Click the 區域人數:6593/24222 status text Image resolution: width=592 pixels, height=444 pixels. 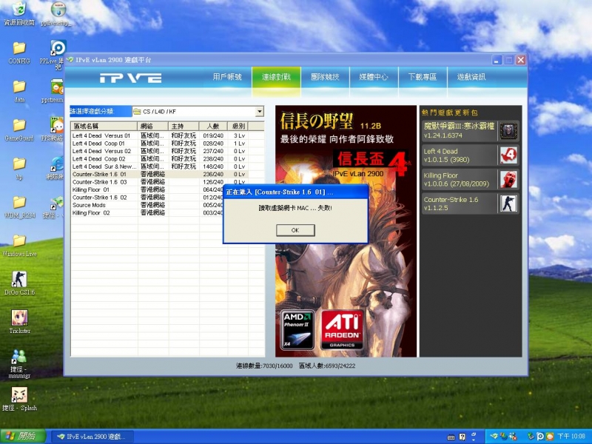pyautogui.click(x=327, y=366)
